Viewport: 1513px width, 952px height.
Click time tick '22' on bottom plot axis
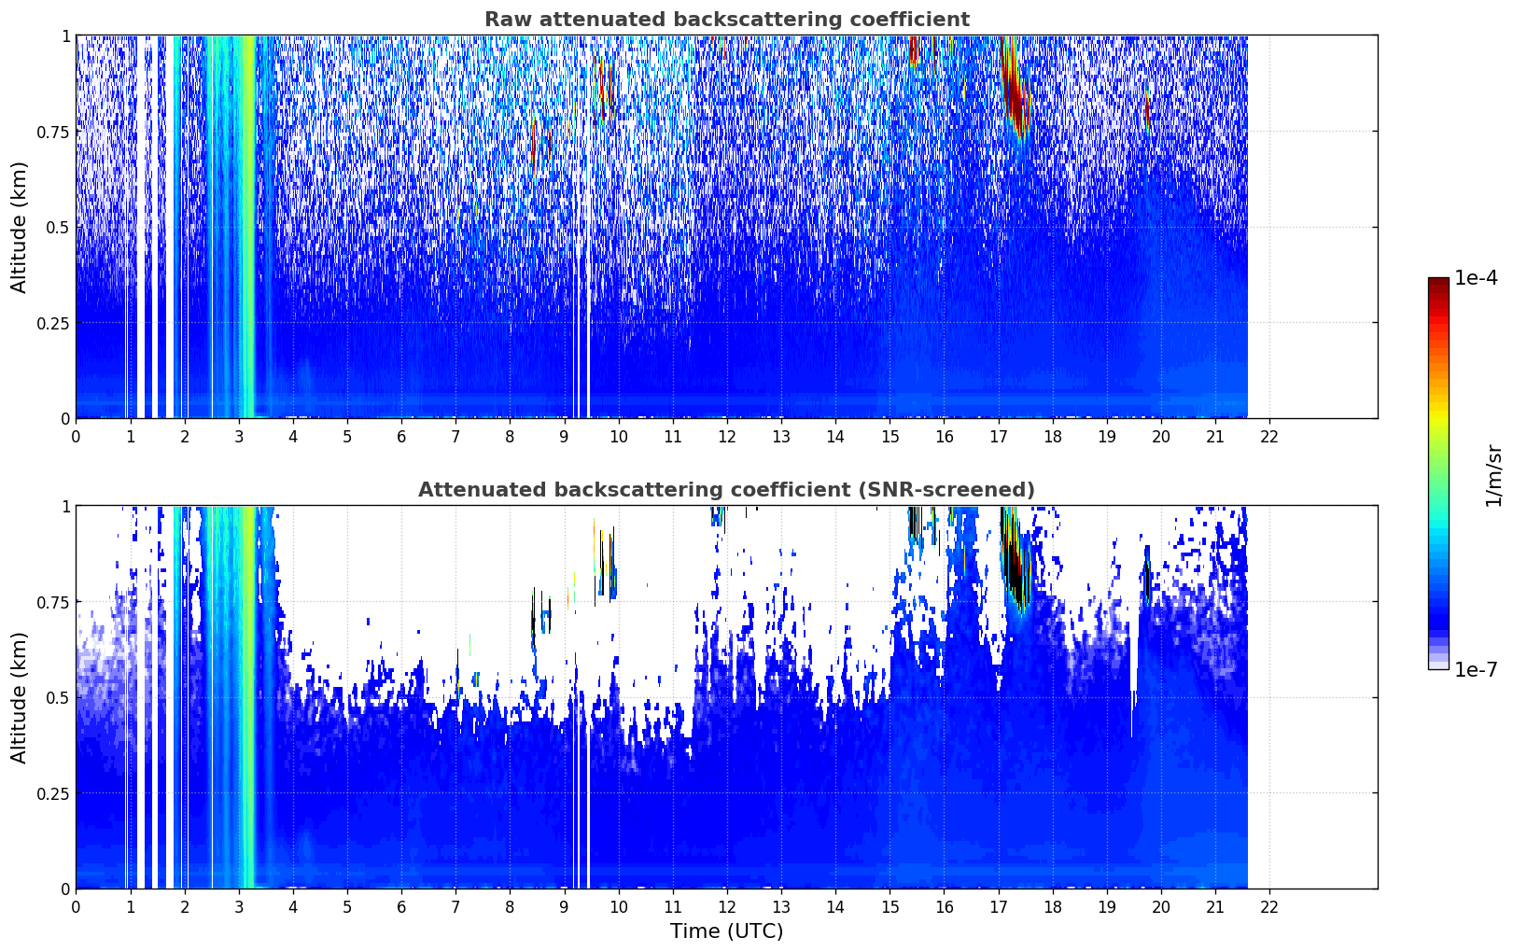[1269, 906]
